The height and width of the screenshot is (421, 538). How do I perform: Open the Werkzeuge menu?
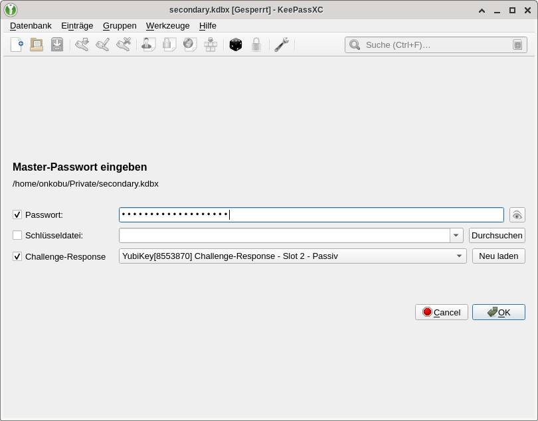point(167,25)
